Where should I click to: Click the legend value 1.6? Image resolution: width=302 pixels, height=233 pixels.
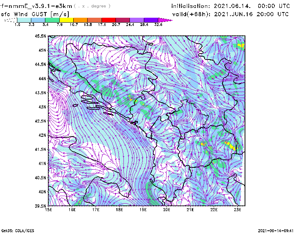17,25
